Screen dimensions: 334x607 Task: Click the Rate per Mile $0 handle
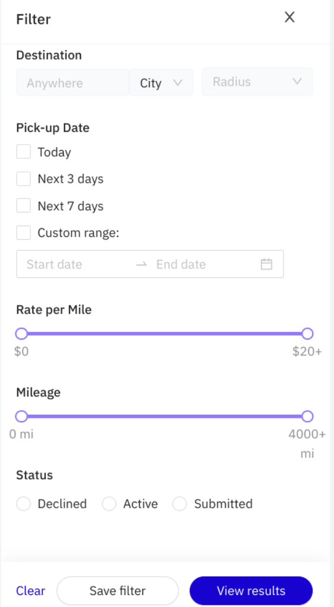[x=21, y=334]
